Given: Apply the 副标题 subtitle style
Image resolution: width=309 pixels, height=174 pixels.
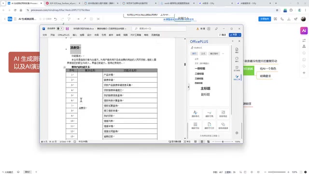Looking at the screenshot, I should (x=205, y=95).
